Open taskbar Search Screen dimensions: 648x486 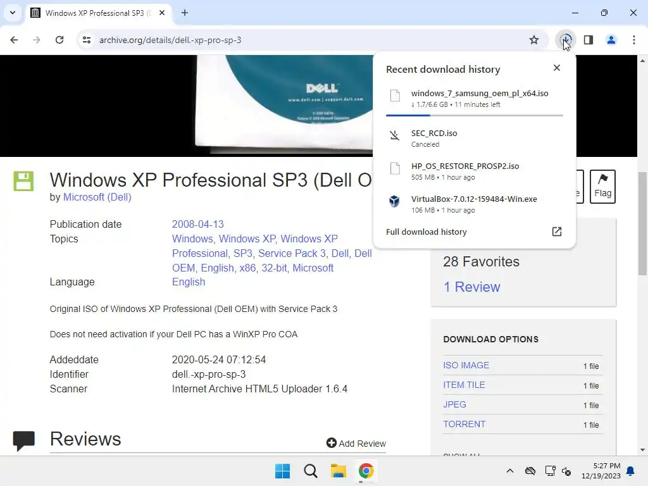point(310,471)
